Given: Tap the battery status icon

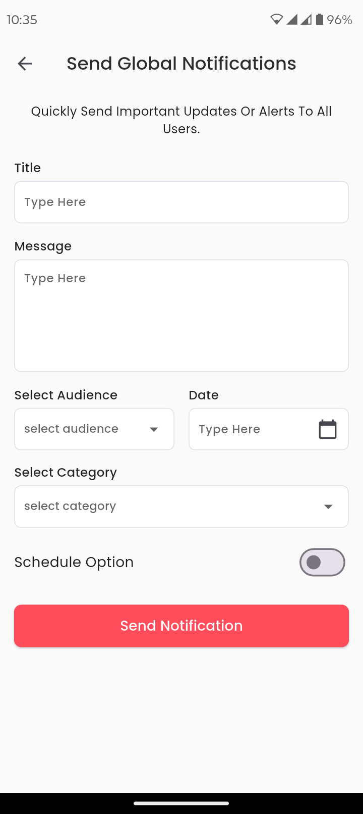Looking at the screenshot, I should click(x=320, y=20).
